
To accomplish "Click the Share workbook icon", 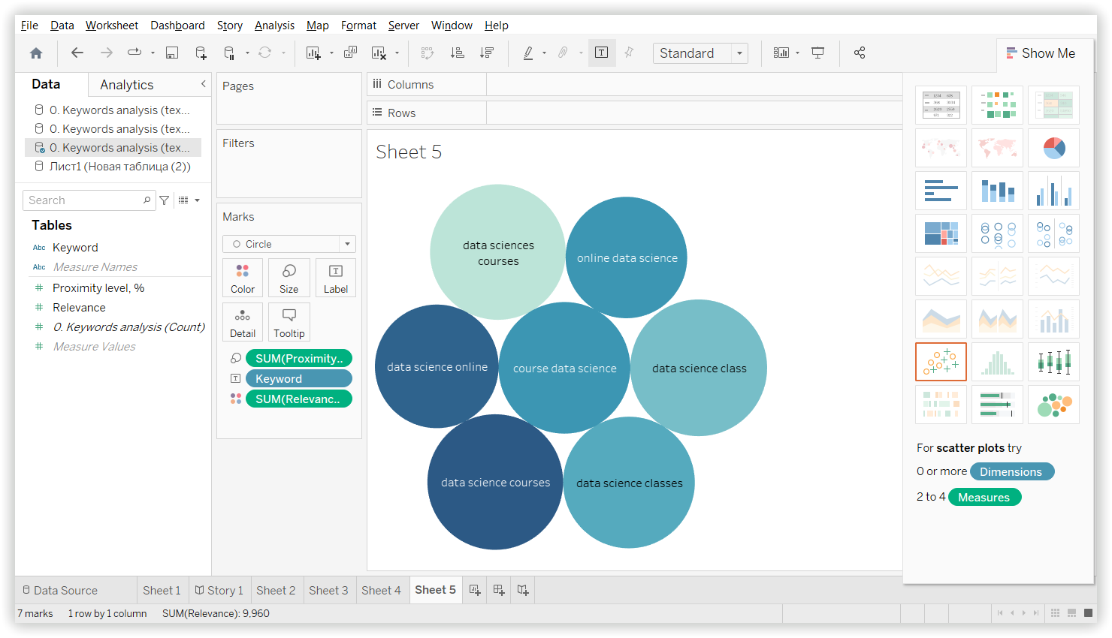I will [x=860, y=53].
